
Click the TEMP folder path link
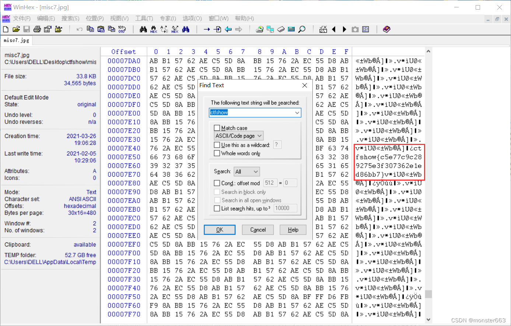coord(50,262)
